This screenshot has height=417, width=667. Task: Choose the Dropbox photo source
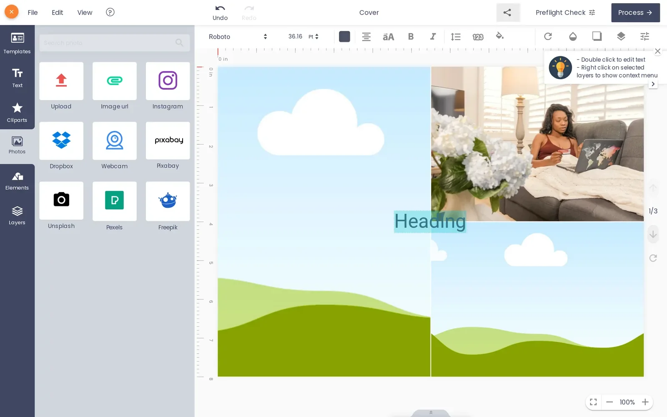pos(61,141)
